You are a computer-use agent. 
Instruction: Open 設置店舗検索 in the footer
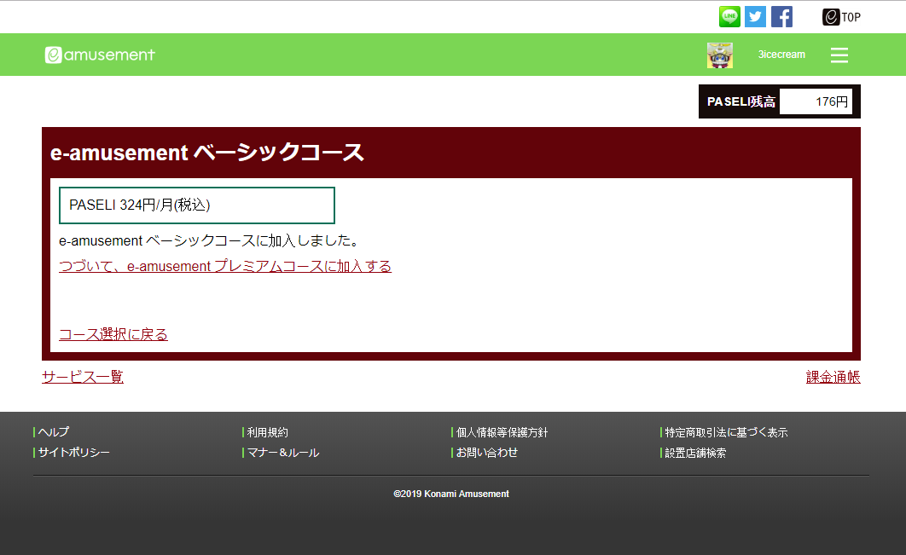point(695,453)
